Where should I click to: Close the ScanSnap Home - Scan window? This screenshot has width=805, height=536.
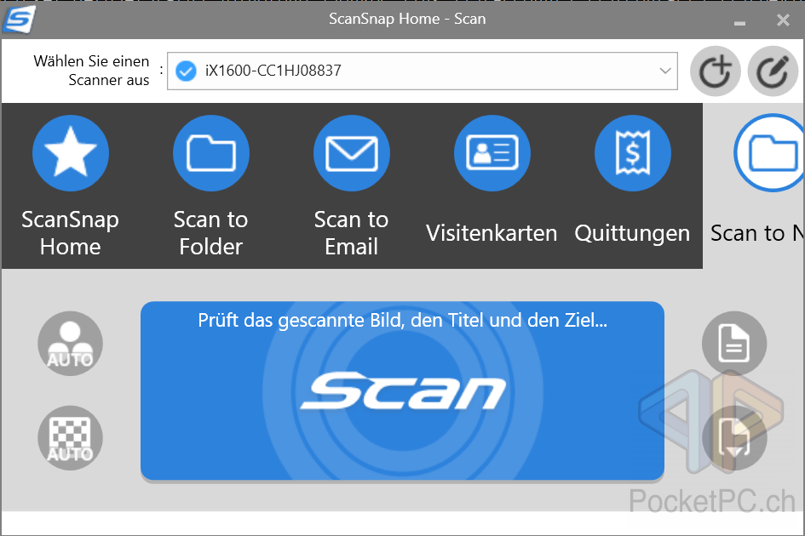point(783,20)
